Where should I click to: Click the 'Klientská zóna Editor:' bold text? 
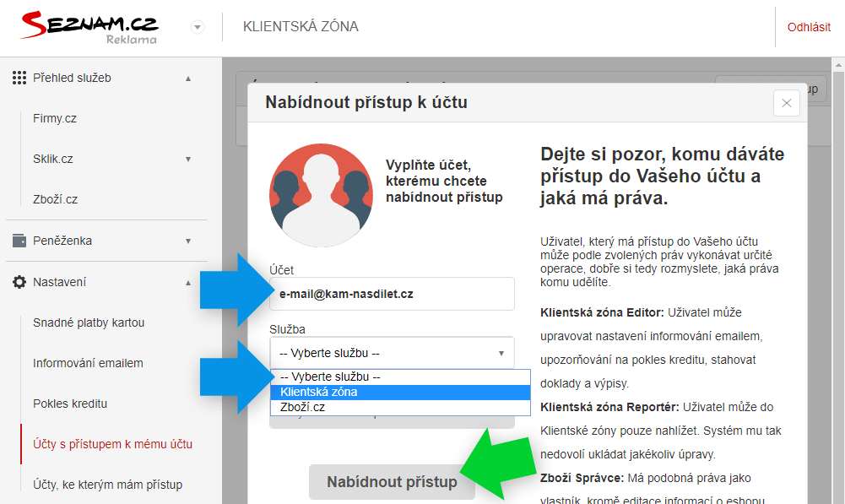pos(603,312)
